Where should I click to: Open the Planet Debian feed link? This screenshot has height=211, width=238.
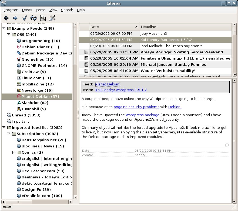(107, 84)
